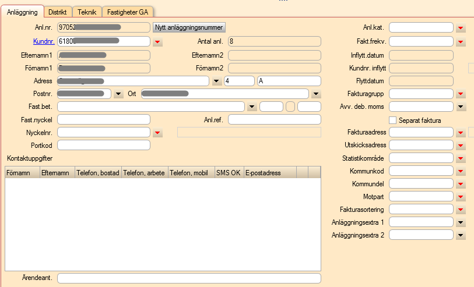The image size is (474, 287).
Task: Switch to the Anläggning tab
Action: tap(22, 12)
